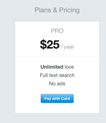This screenshot has height=123, width=106.
Task: Click the ampersand in the page heading
Action: [x=55, y=10]
